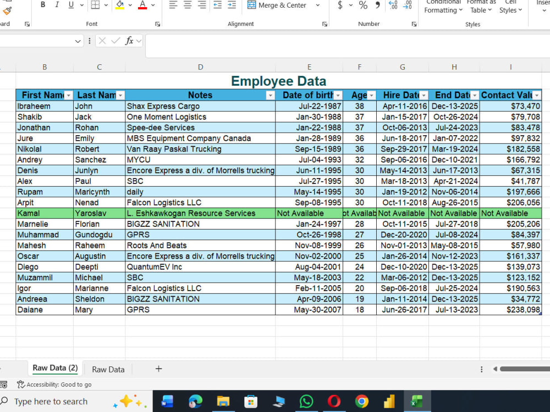Open Word from the taskbar
The image size is (550, 412).
pos(167,402)
